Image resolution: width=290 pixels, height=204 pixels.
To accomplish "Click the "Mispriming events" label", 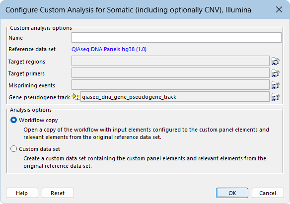I will coord(32,85).
